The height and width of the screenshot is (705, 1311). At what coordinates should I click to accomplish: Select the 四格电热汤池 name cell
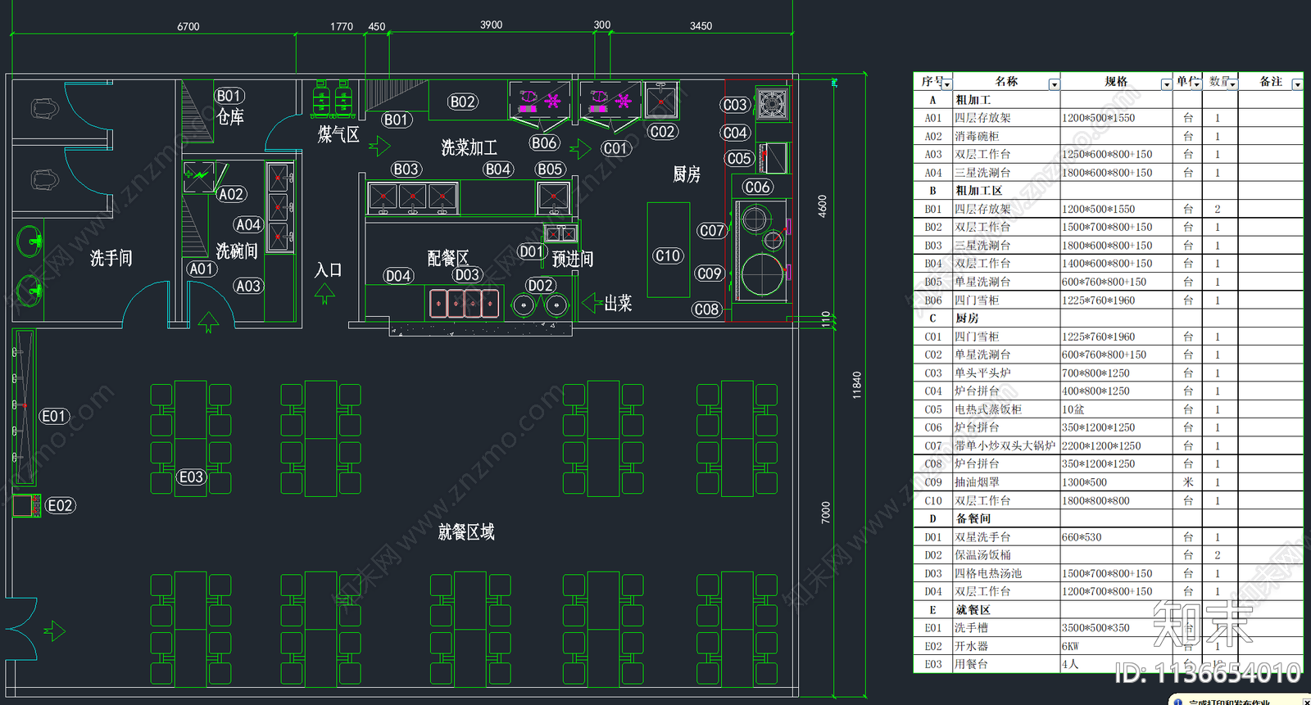1006,573
